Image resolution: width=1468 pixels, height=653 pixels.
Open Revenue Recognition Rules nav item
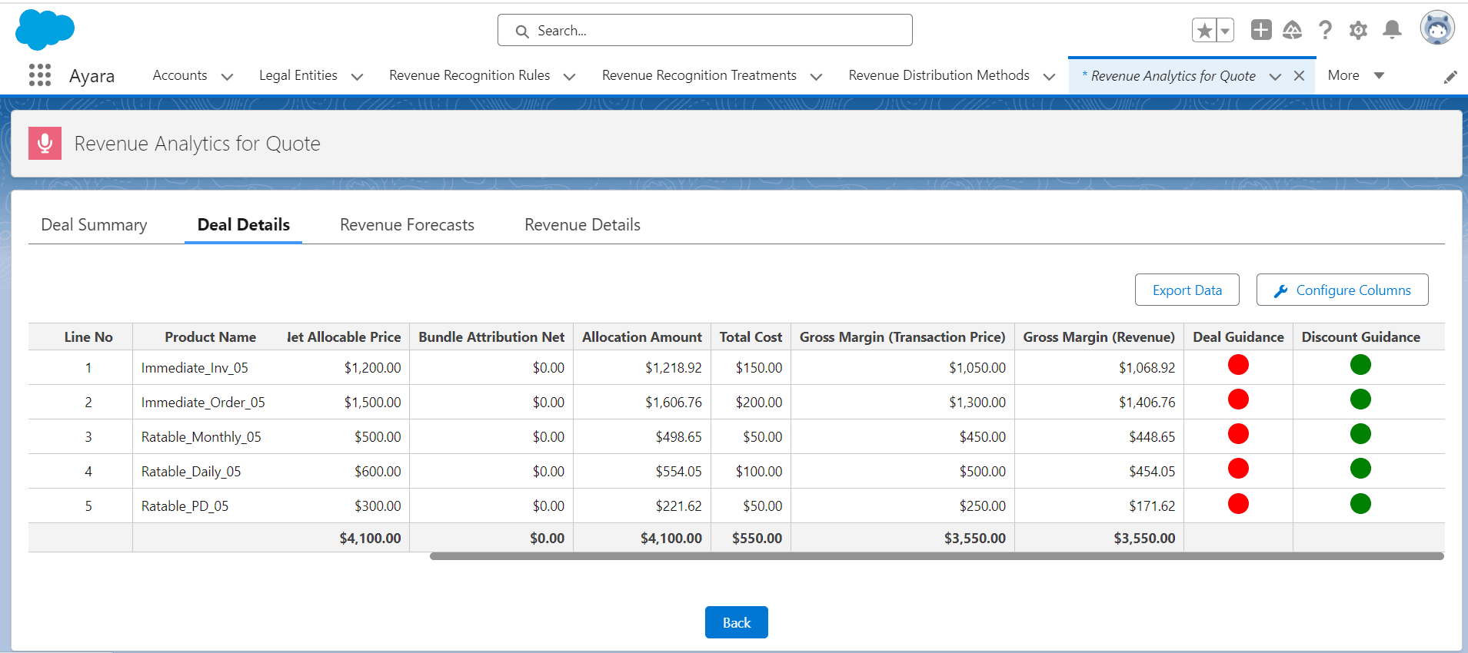click(470, 75)
